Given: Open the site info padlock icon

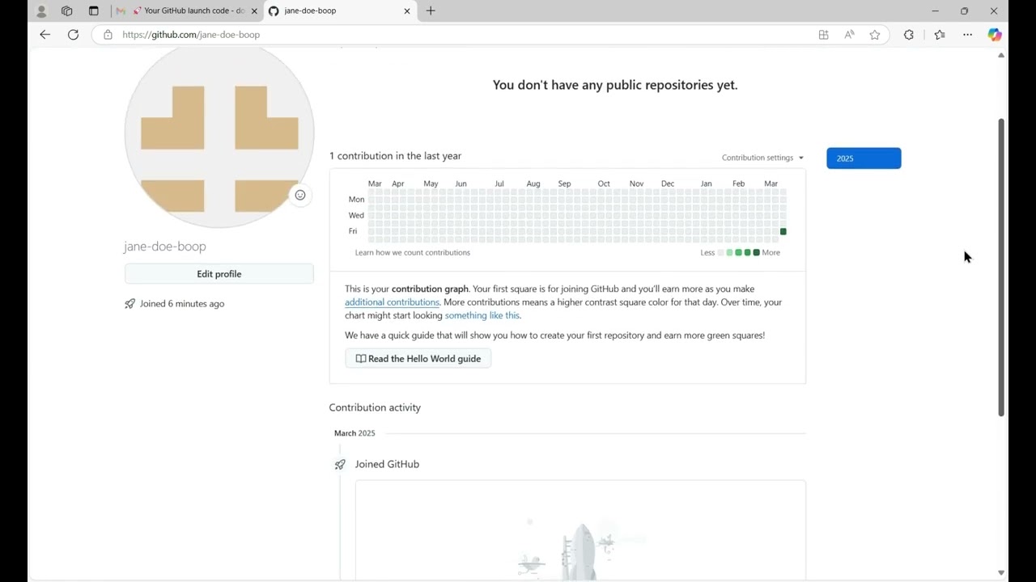Looking at the screenshot, I should pos(108,35).
